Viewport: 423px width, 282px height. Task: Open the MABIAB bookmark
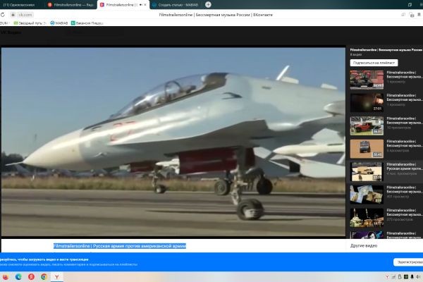[59, 23]
